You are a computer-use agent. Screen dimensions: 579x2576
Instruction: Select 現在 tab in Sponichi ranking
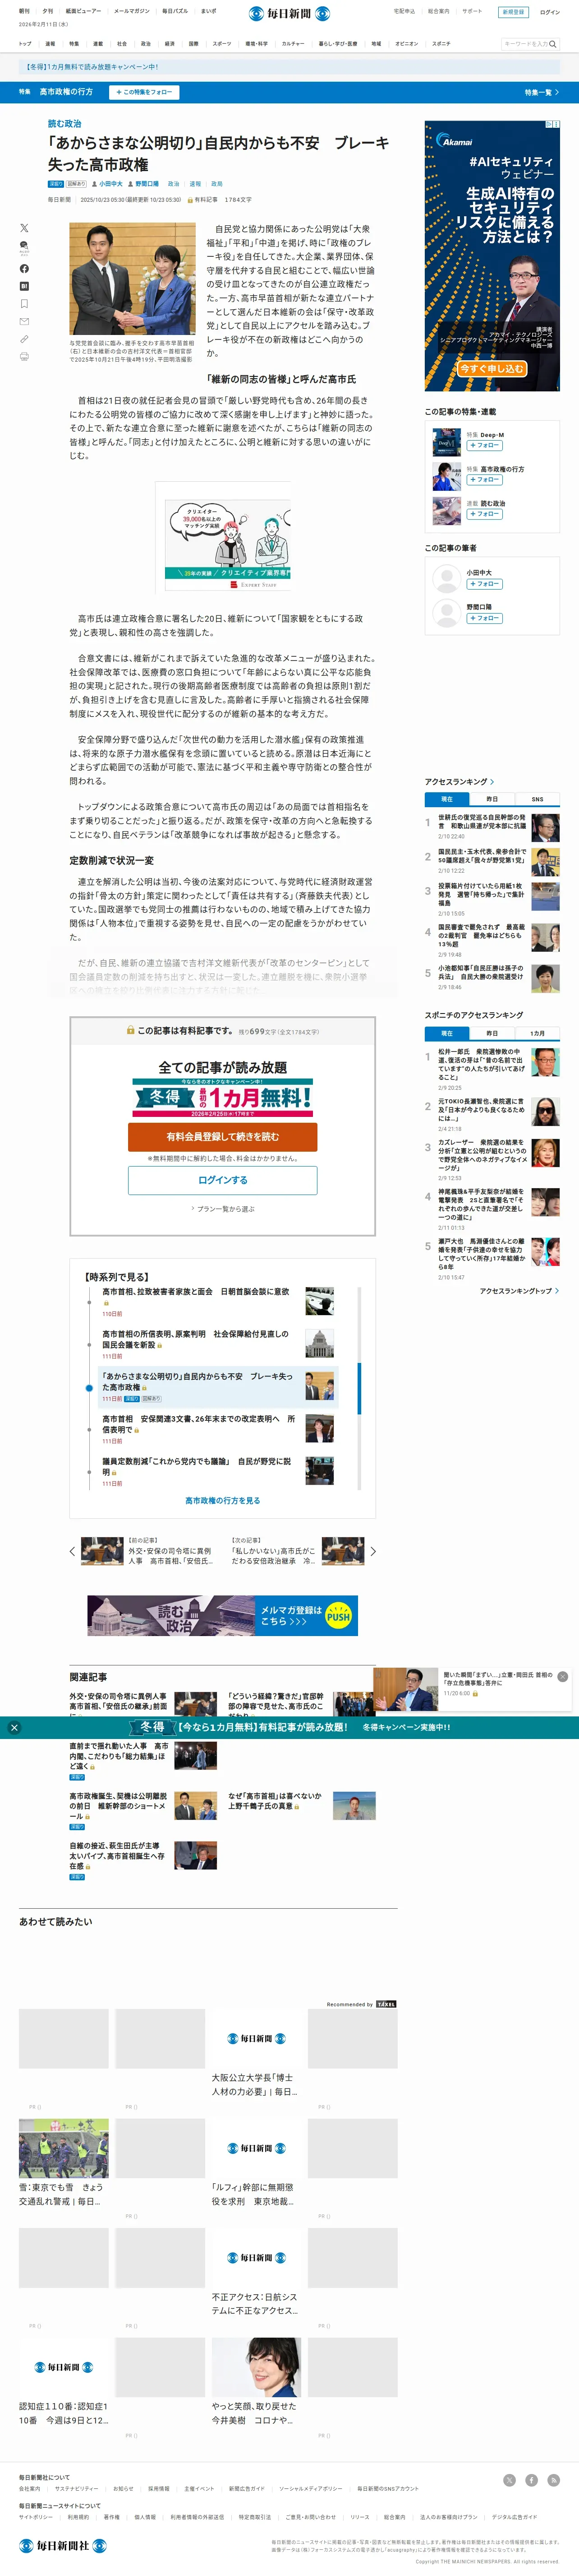coord(447,1033)
